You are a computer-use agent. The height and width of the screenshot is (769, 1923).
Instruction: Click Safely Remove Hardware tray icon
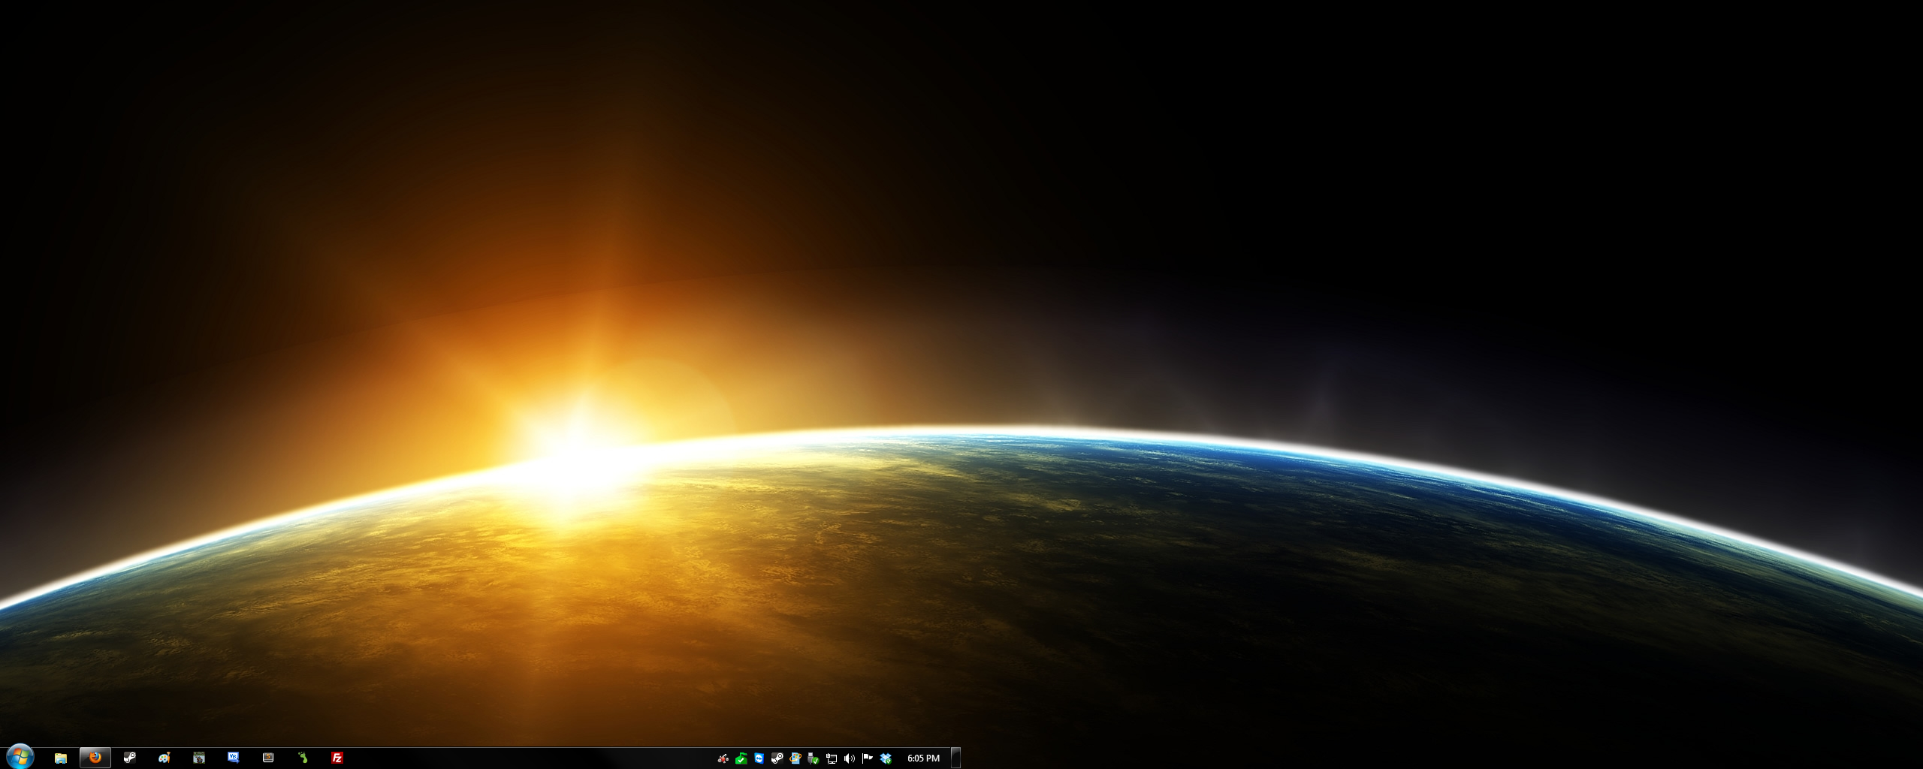[x=813, y=758]
